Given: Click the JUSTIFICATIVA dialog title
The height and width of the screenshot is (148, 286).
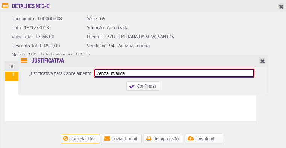Looking at the screenshot, I should click(x=48, y=61).
